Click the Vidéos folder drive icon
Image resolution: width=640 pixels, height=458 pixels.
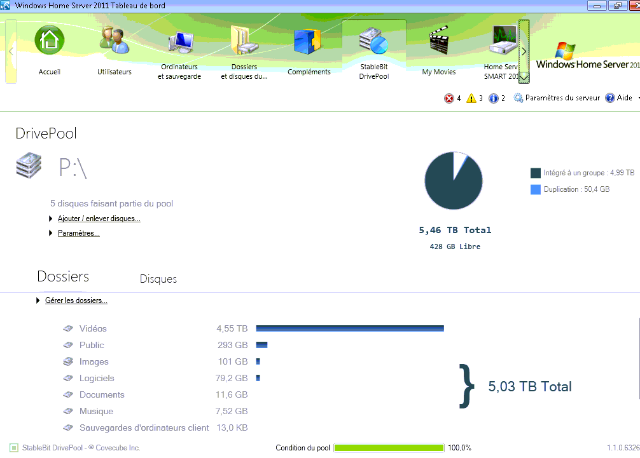pos(68,328)
